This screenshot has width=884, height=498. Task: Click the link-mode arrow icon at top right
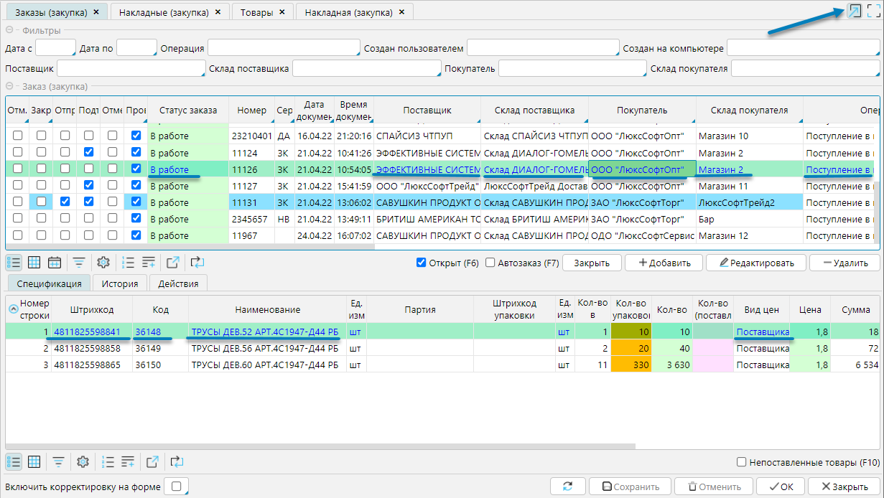point(855,11)
